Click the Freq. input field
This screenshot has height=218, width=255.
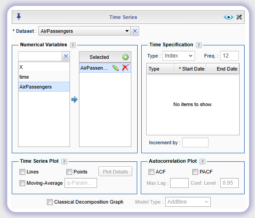tap(229, 56)
